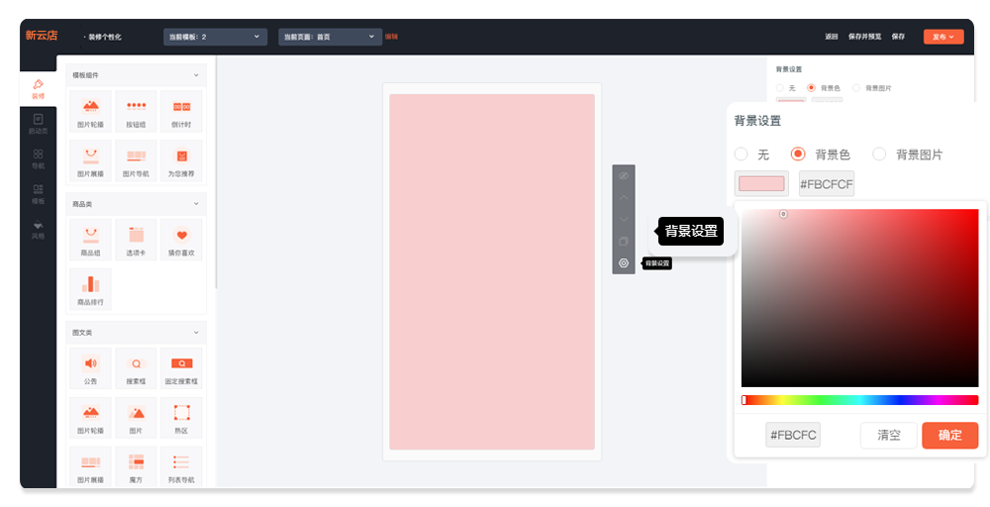990x507 pixels.
Task: Click the 清空 clear button
Action: point(888,435)
